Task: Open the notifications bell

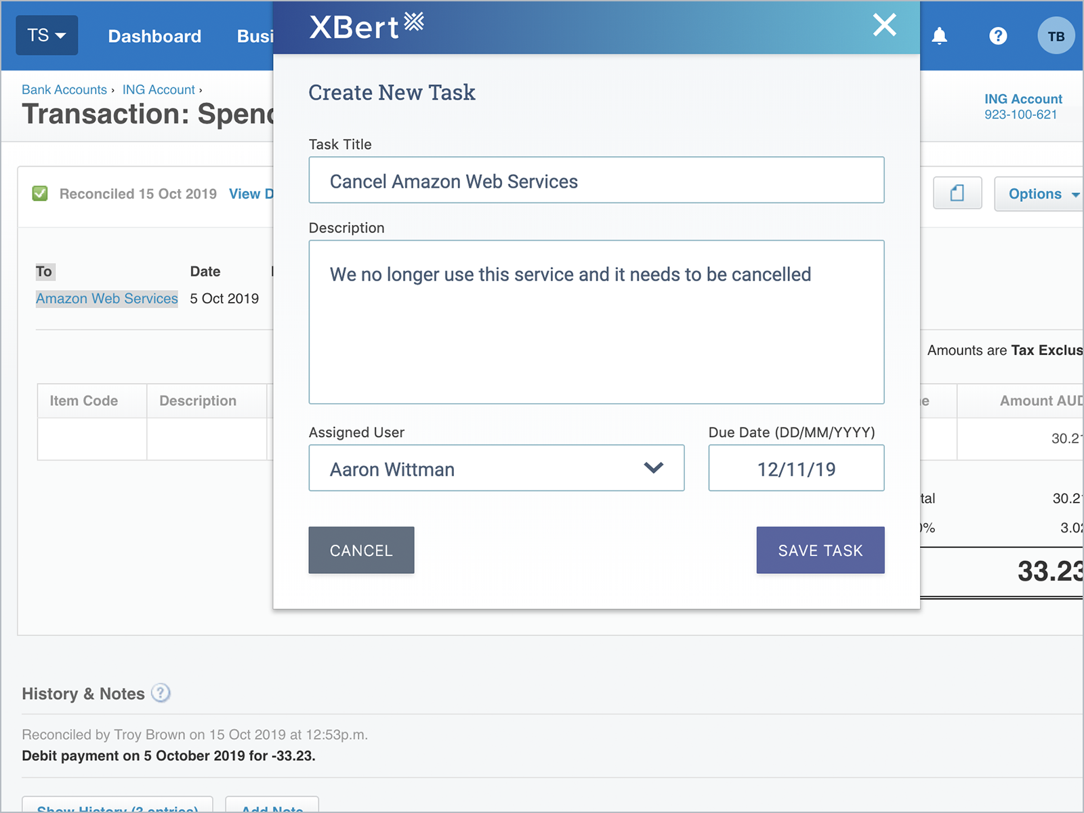Action: [x=939, y=36]
